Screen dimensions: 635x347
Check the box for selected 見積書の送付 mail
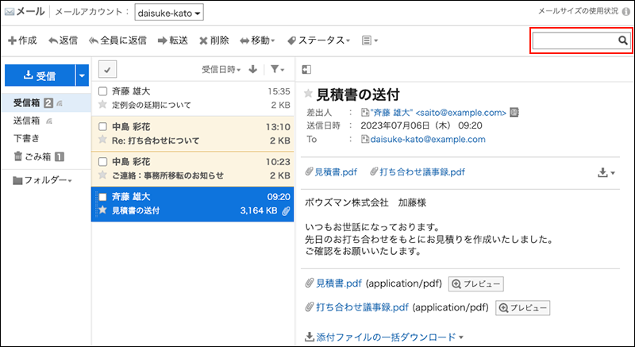[103, 197]
